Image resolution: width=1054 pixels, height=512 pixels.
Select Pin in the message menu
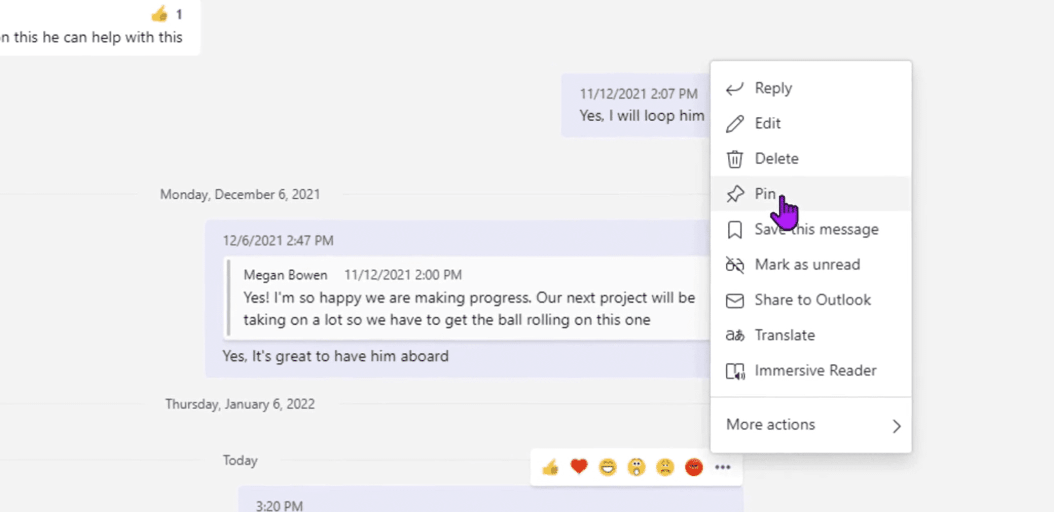(810, 194)
